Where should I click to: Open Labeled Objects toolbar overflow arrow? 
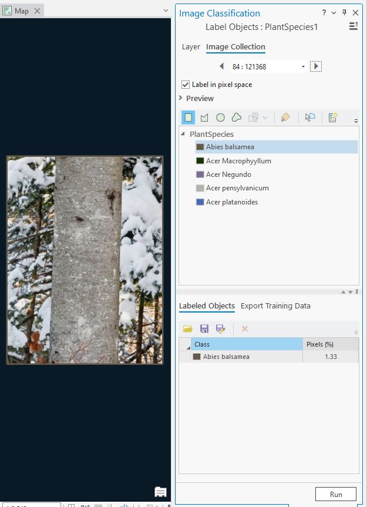(x=356, y=332)
